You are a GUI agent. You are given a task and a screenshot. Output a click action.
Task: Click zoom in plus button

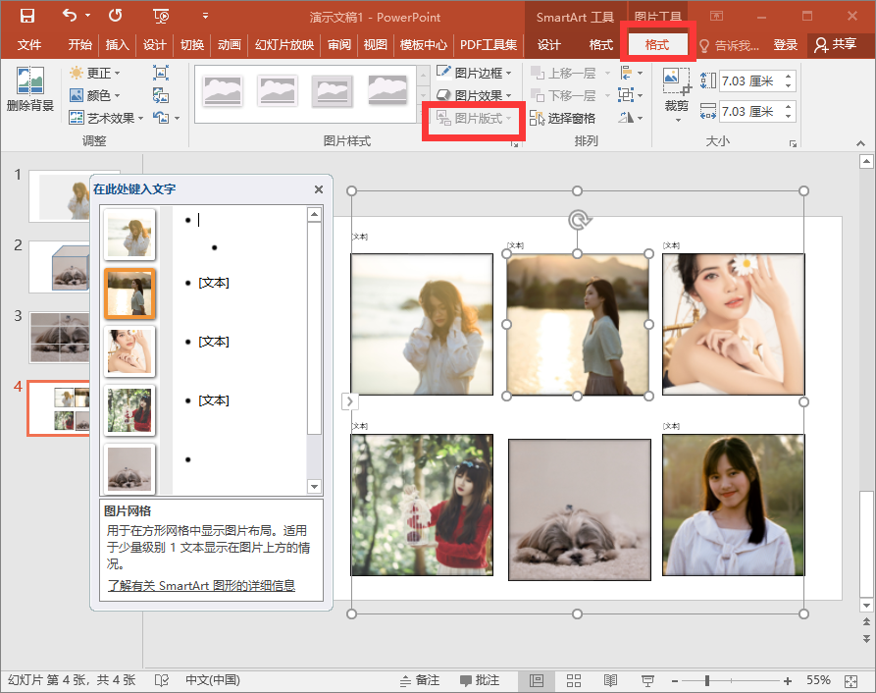(x=788, y=680)
